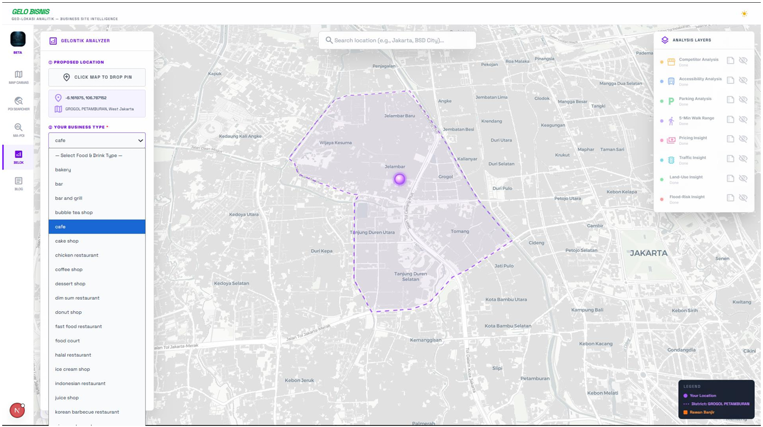Show the Flood-Risk Insight layer via eye icon
Screen dimensions: 763x427
(x=743, y=198)
